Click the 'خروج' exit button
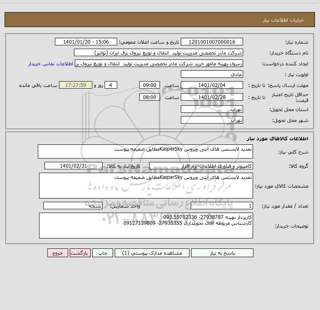Viewport: 320px width, 310px height. tap(57, 253)
